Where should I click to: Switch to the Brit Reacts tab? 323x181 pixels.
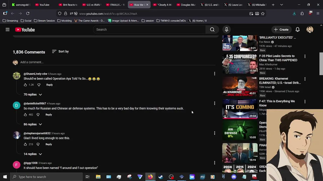tap(68, 5)
